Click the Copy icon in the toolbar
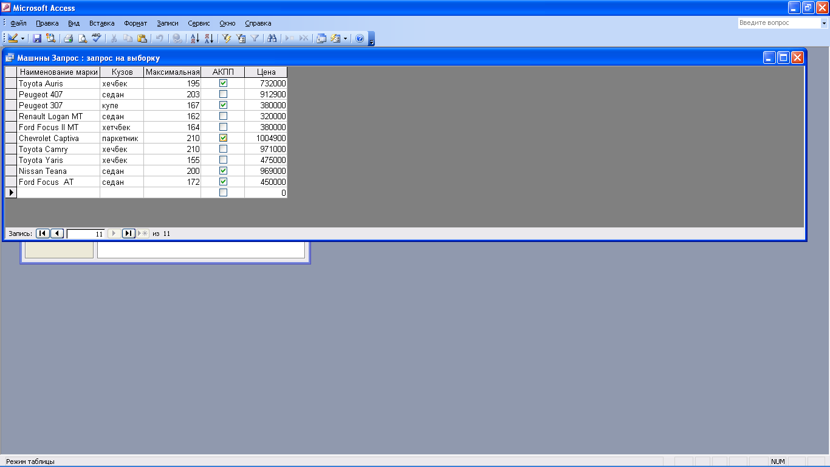 (128, 38)
